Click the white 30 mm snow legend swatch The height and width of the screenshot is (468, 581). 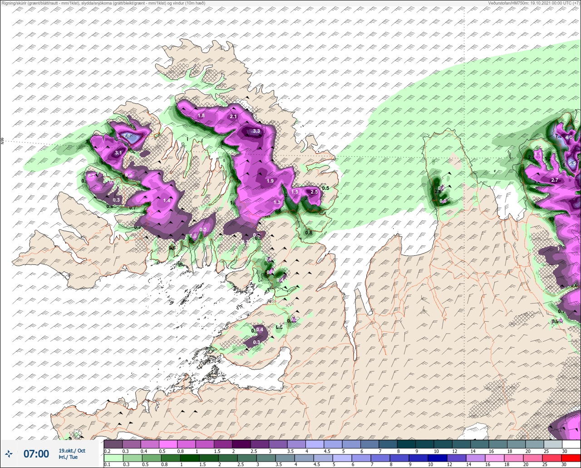point(571,443)
